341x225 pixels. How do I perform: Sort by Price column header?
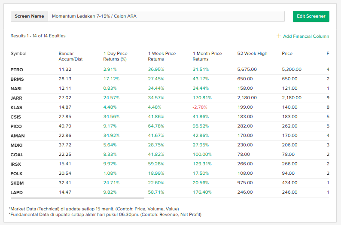click(x=287, y=54)
